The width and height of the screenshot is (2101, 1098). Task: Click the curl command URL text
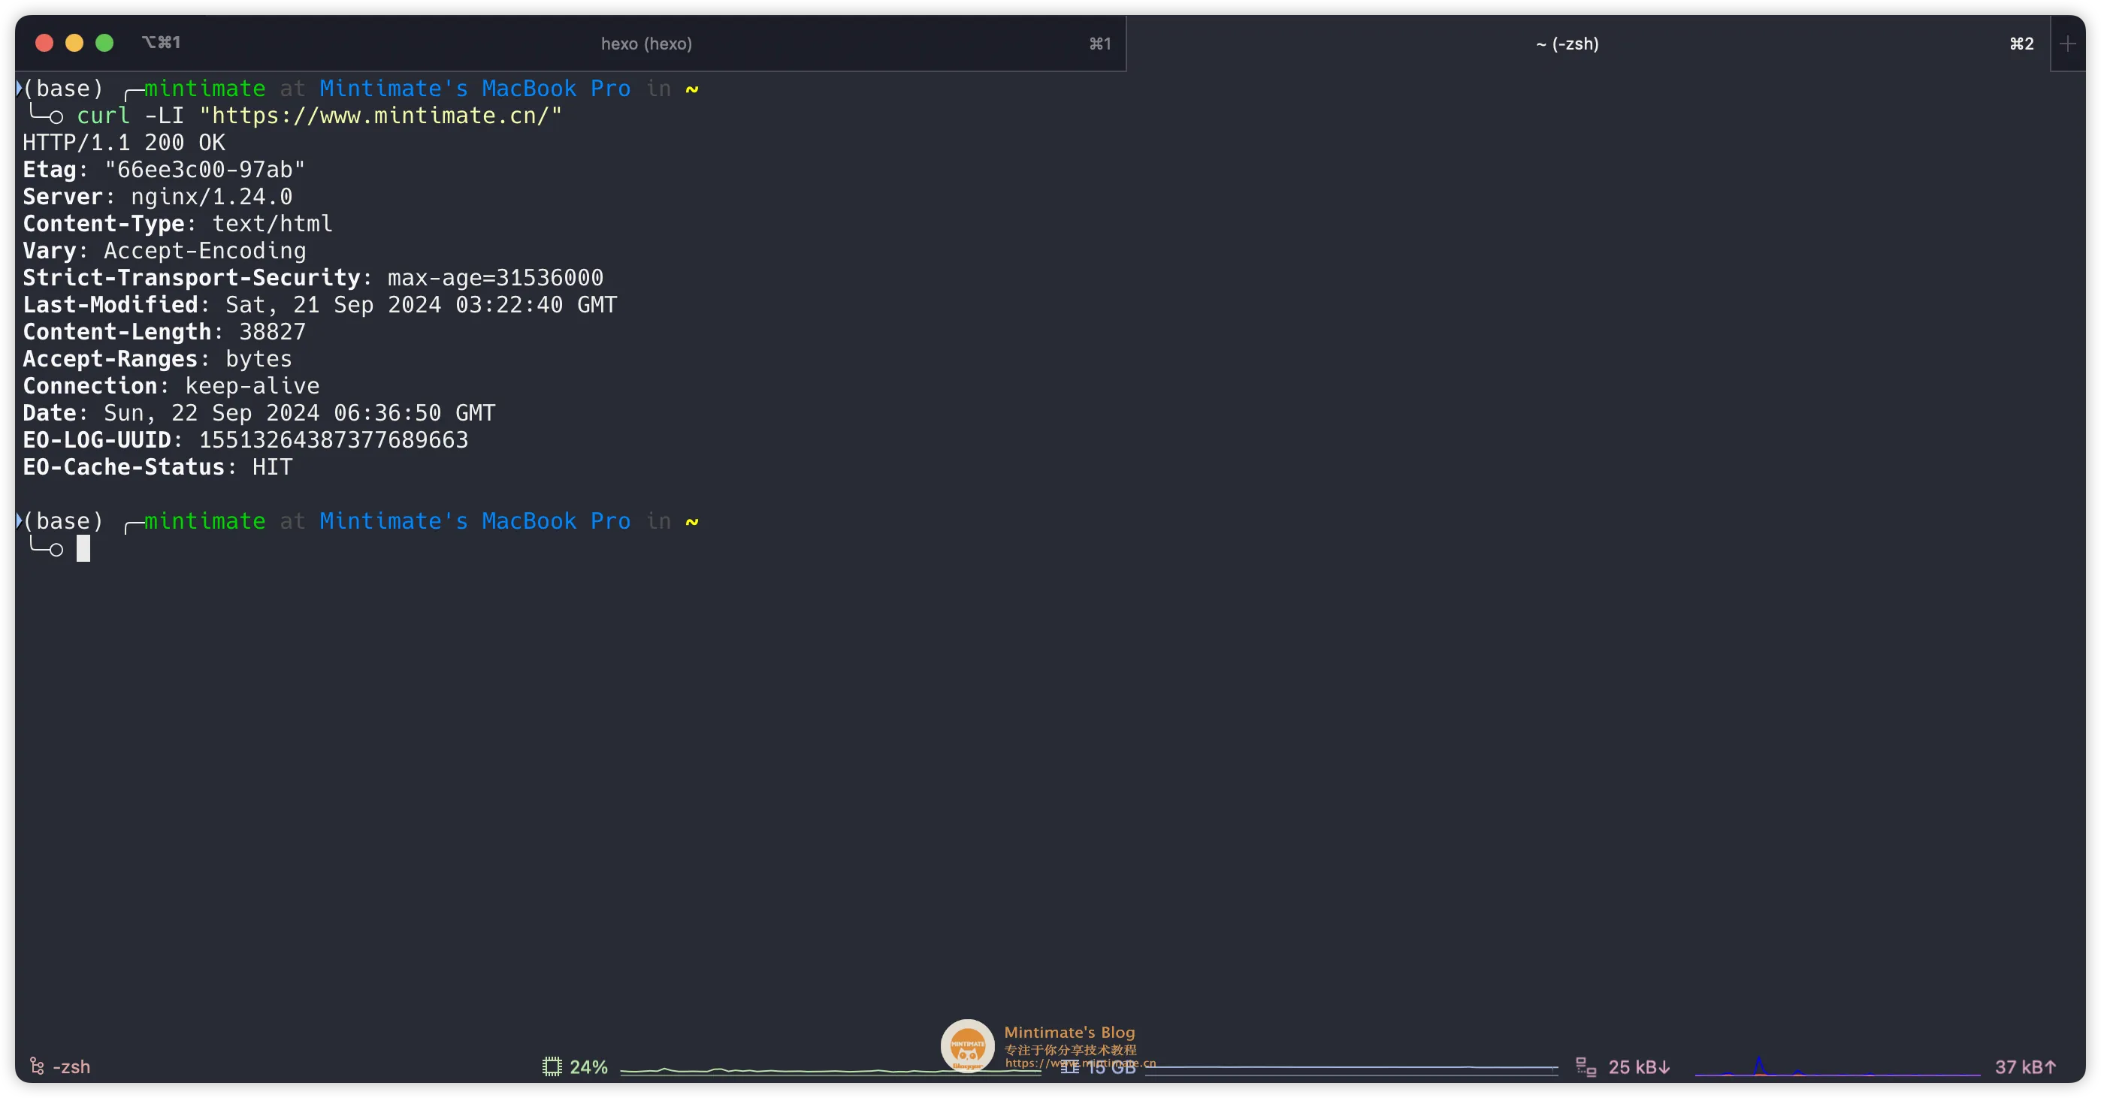coord(381,116)
